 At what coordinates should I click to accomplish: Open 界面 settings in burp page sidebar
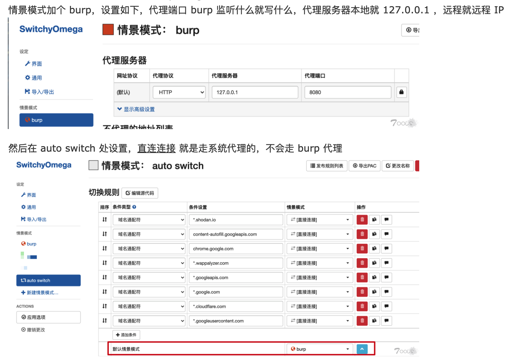[34, 64]
